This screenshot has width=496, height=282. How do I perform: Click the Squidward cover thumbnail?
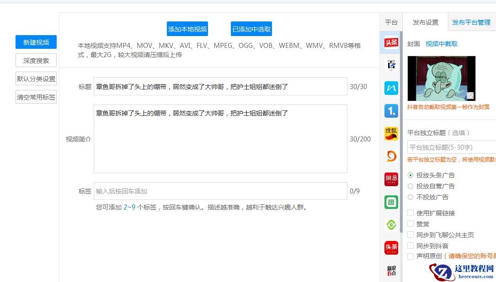pos(441,78)
